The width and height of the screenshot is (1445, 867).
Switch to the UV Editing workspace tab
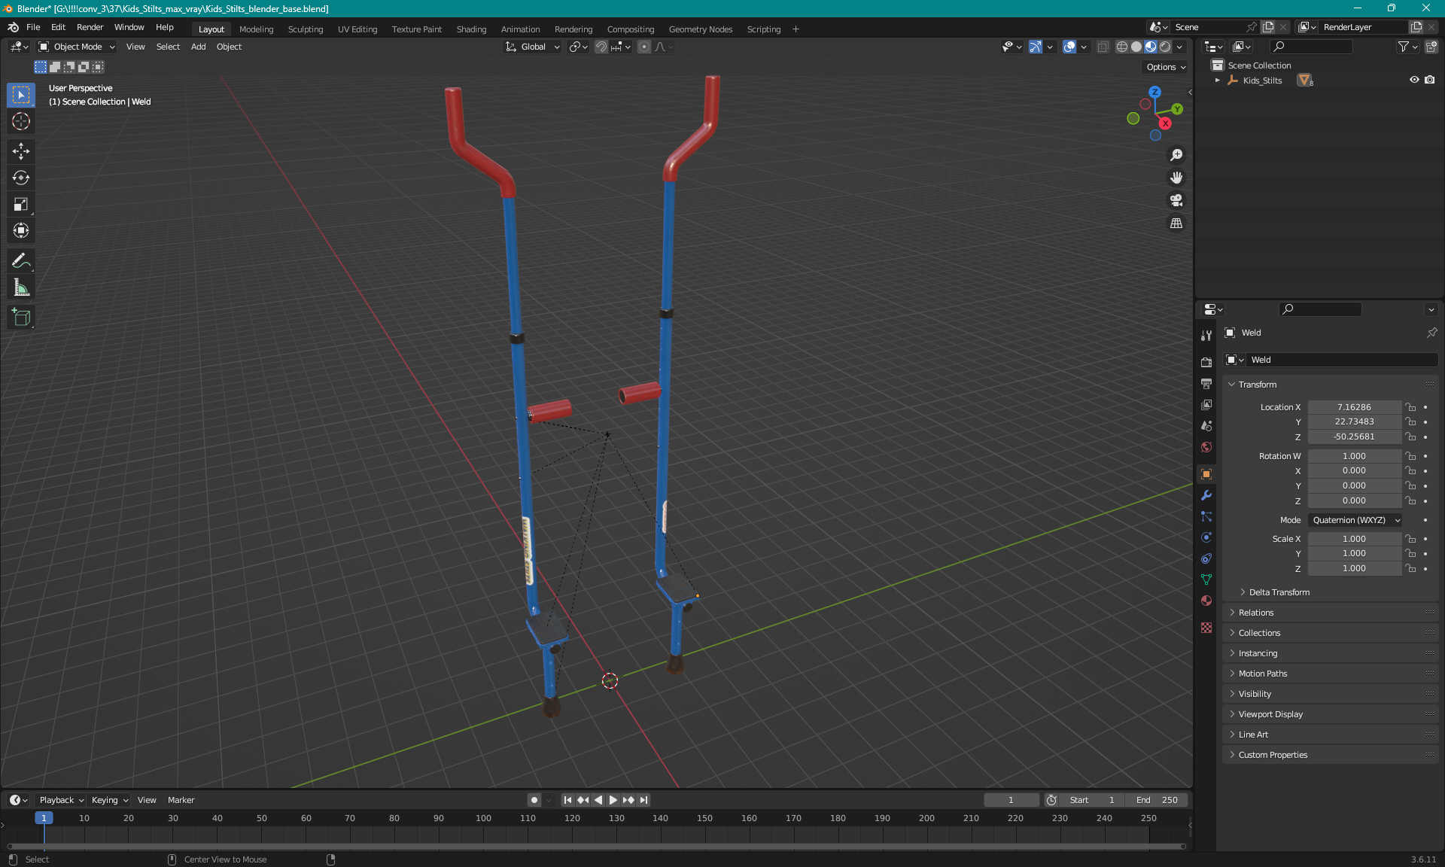[357, 29]
